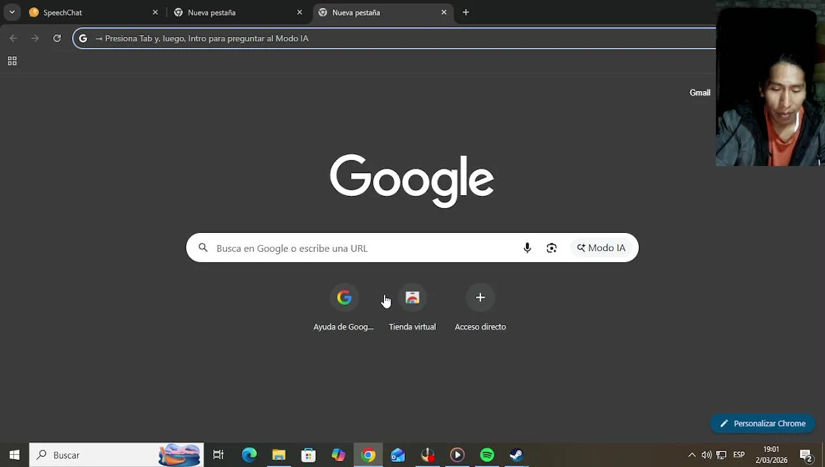Open the clock showing 19:01
The height and width of the screenshot is (467, 825).
771,455
